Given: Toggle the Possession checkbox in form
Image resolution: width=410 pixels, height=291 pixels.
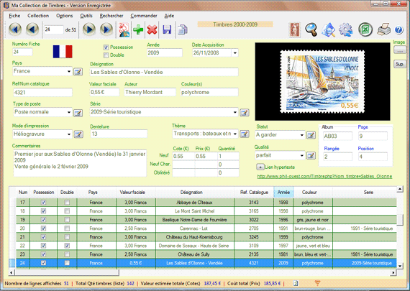Looking at the screenshot, I should coord(106,47).
